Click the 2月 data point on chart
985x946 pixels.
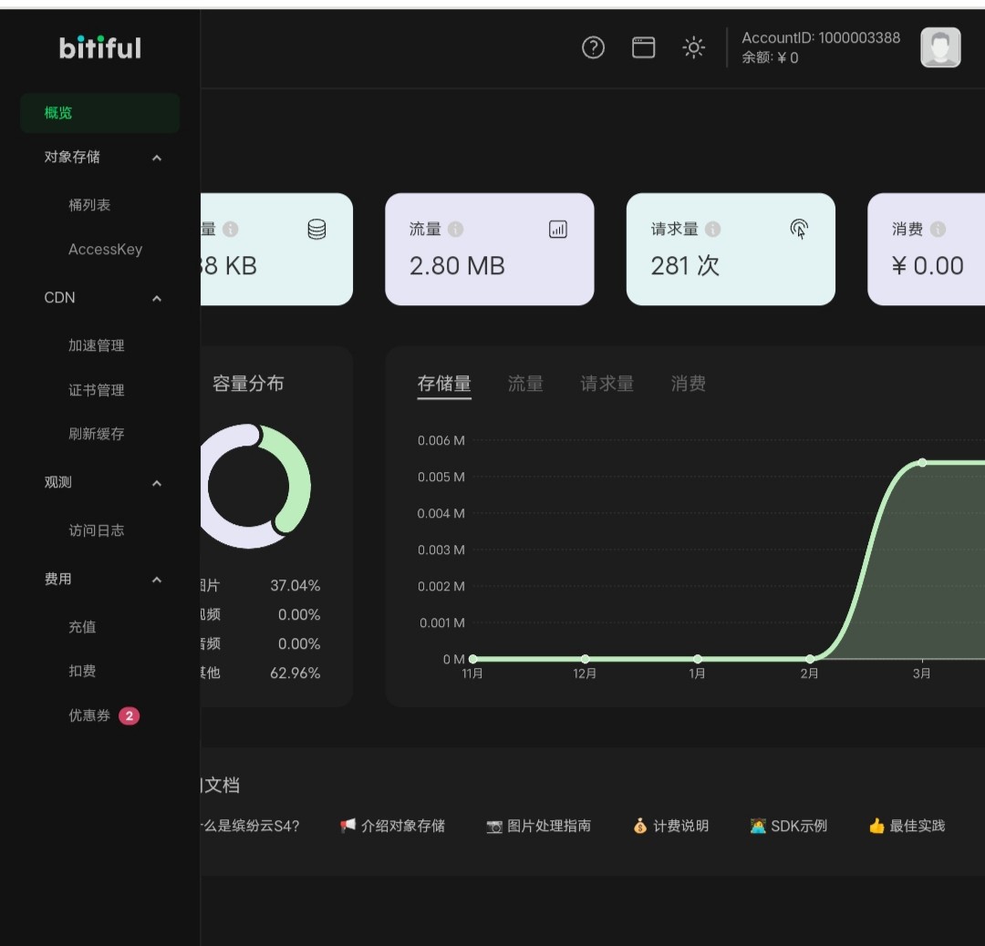click(810, 659)
